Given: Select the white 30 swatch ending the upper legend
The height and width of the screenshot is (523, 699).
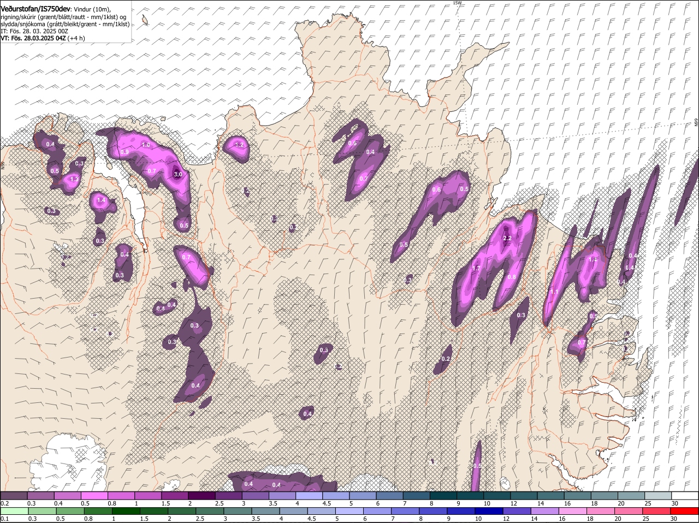Looking at the screenshot, I should pyautogui.click(x=685, y=495).
